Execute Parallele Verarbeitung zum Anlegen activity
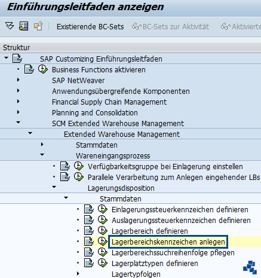The width and height of the screenshot is (261, 278). tap(79, 177)
